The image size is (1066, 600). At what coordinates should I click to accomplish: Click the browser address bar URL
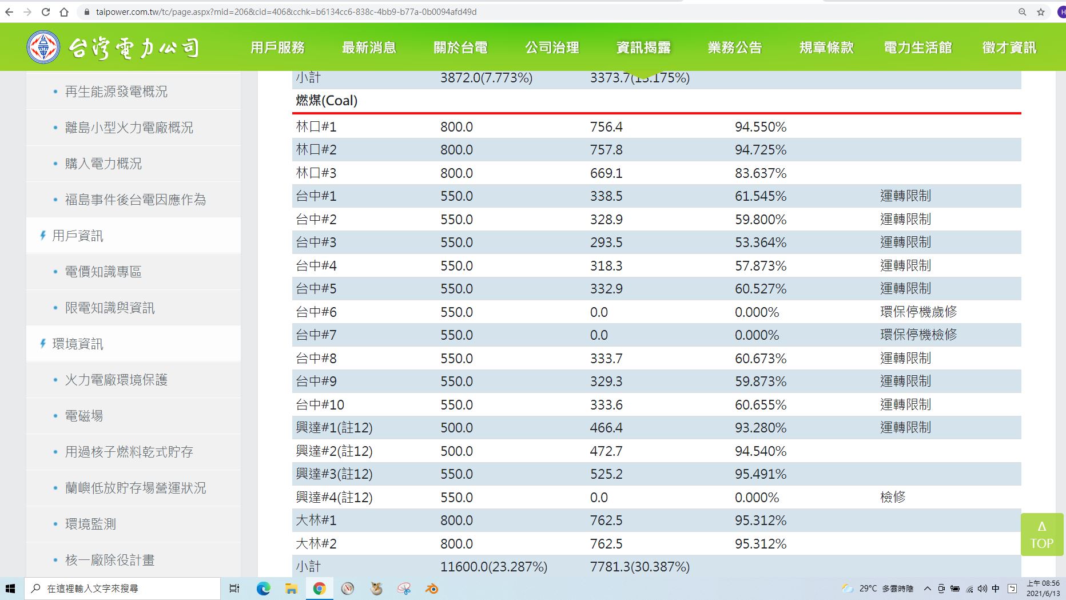coord(286,12)
